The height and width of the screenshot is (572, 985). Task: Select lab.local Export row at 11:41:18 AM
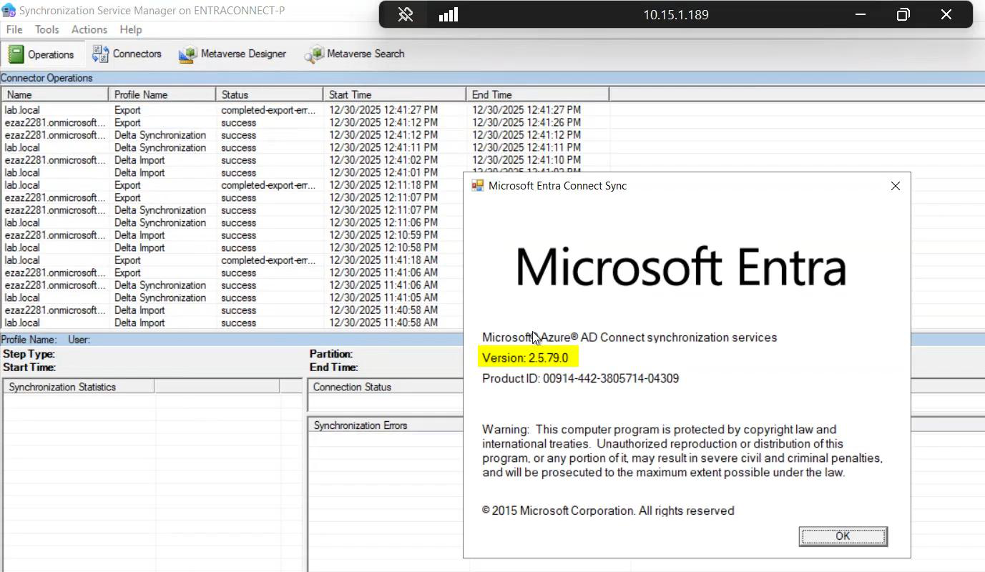point(232,260)
